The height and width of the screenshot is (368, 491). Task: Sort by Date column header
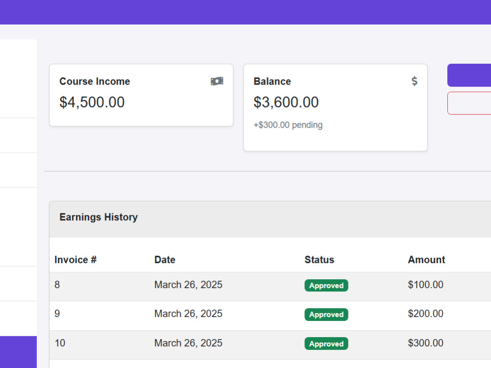[x=164, y=260]
